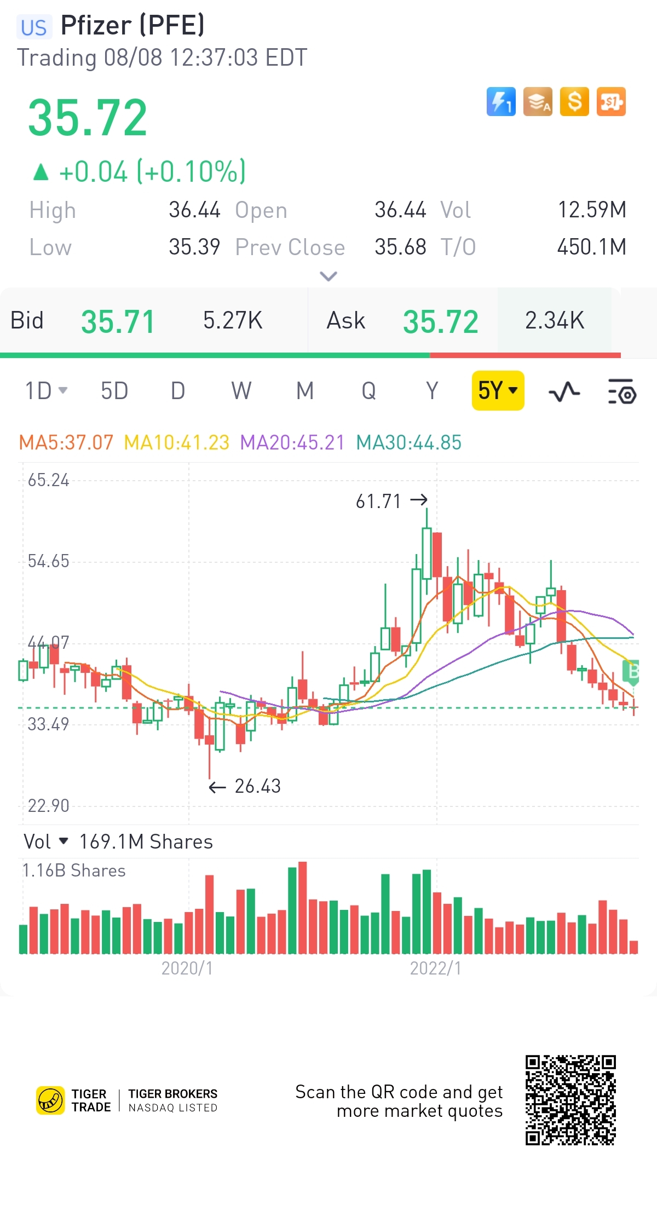Tap the orange dollar ticket icon
Viewport: 657px width, 1205px height.
click(x=611, y=102)
